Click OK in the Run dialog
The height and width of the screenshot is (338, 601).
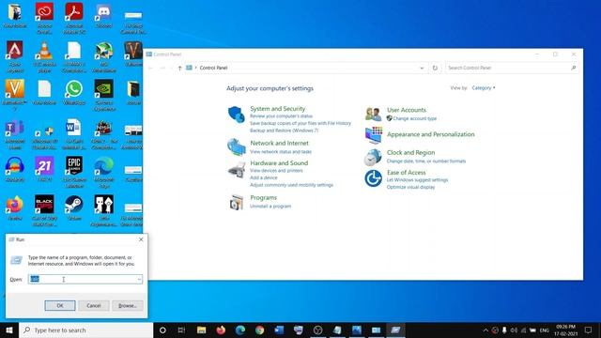[x=60, y=305]
